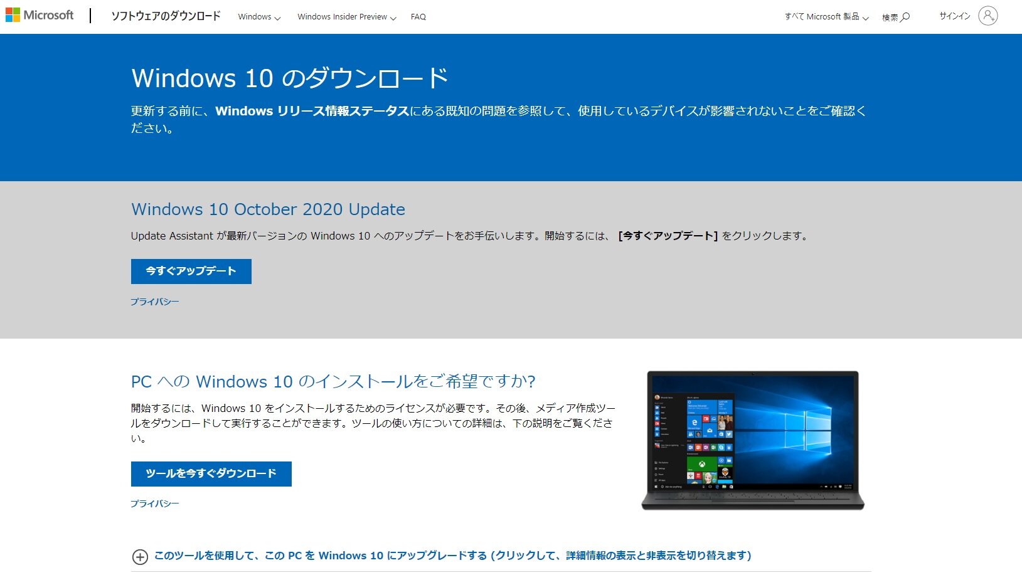Image resolution: width=1022 pixels, height=580 pixels.
Task: Open プライバシー link under the tool download button
Action: coord(155,504)
